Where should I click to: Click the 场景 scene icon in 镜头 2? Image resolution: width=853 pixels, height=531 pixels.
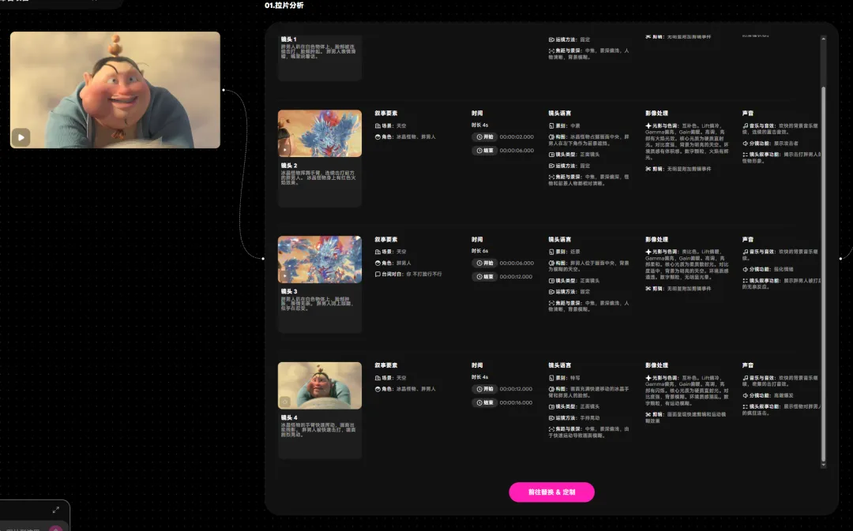tap(378, 126)
